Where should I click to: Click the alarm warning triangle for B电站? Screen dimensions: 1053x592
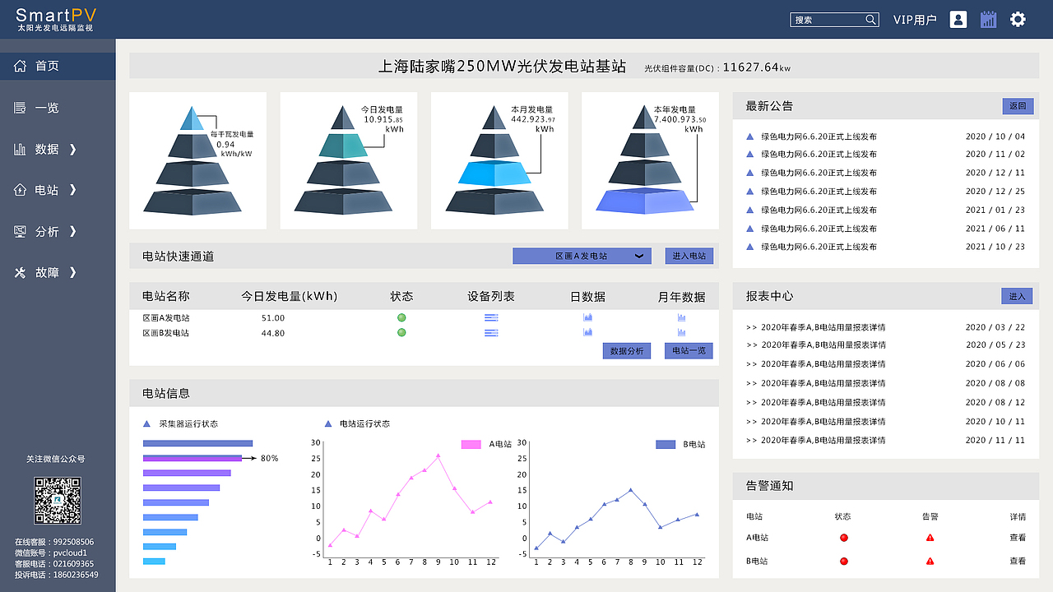929,562
